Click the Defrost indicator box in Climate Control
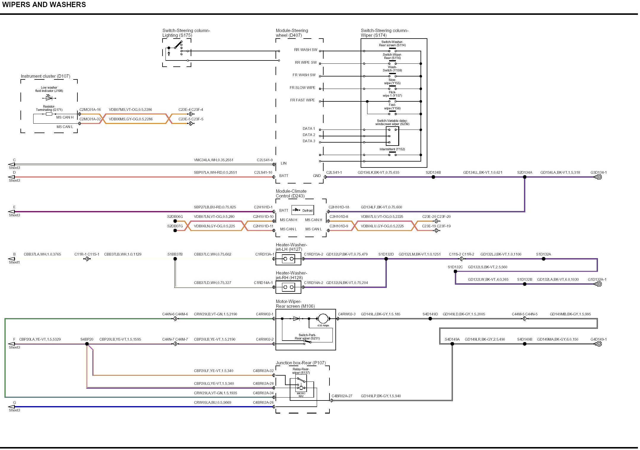Screen dimensions: 640x450 coord(303,210)
